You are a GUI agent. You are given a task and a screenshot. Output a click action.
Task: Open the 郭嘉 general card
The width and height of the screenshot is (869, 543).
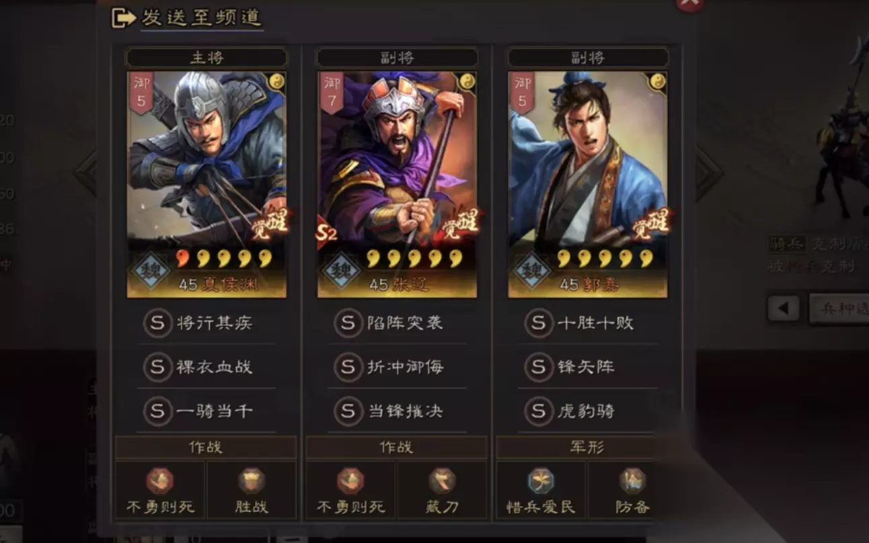point(588,184)
